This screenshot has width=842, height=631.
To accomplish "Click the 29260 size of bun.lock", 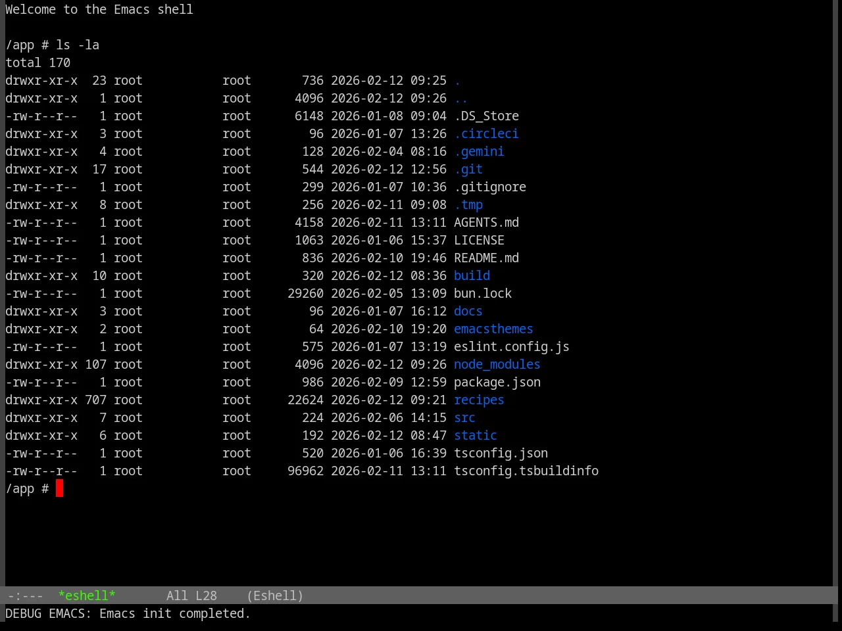I will pos(305,293).
